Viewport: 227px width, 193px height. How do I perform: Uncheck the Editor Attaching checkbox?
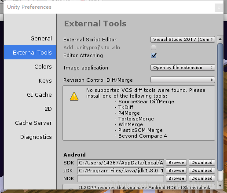coord(154,55)
